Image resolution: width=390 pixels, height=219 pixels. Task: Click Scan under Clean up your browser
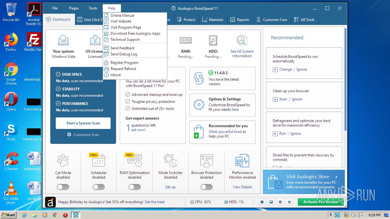click(283, 99)
